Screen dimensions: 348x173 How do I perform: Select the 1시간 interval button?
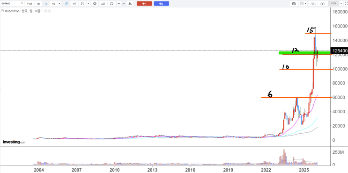pos(30,4)
